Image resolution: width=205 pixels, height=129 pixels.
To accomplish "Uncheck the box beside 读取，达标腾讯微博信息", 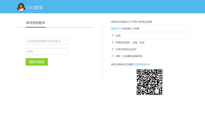I will [x=113, y=56].
